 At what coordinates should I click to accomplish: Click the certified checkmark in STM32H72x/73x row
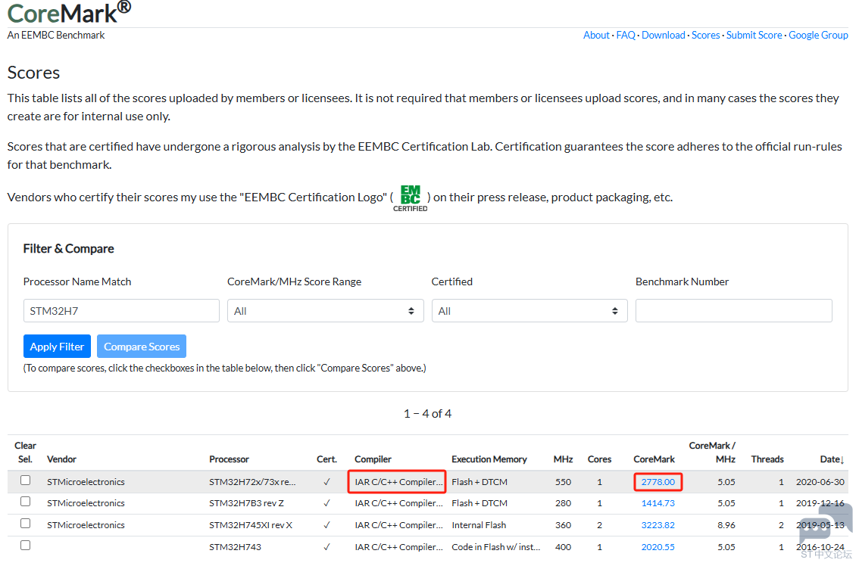click(x=326, y=482)
